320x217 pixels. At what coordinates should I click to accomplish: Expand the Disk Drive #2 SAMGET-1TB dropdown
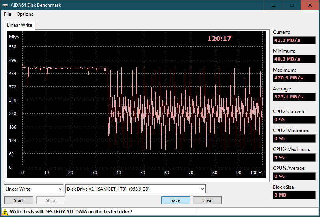pyautogui.click(x=136, y=189)
